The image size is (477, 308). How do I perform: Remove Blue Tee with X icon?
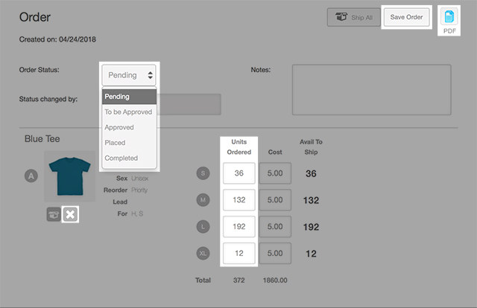70,214
